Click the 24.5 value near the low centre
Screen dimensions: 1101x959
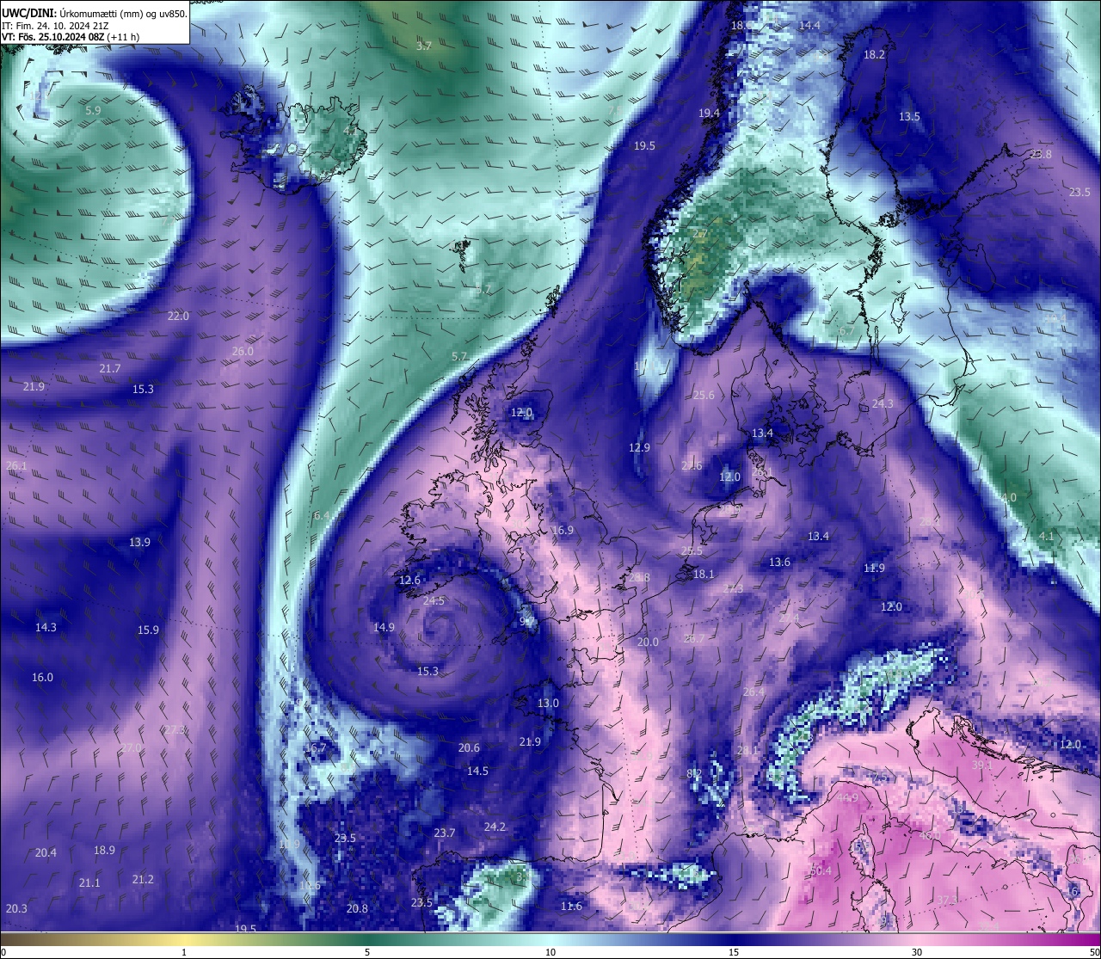click(434, 601)
